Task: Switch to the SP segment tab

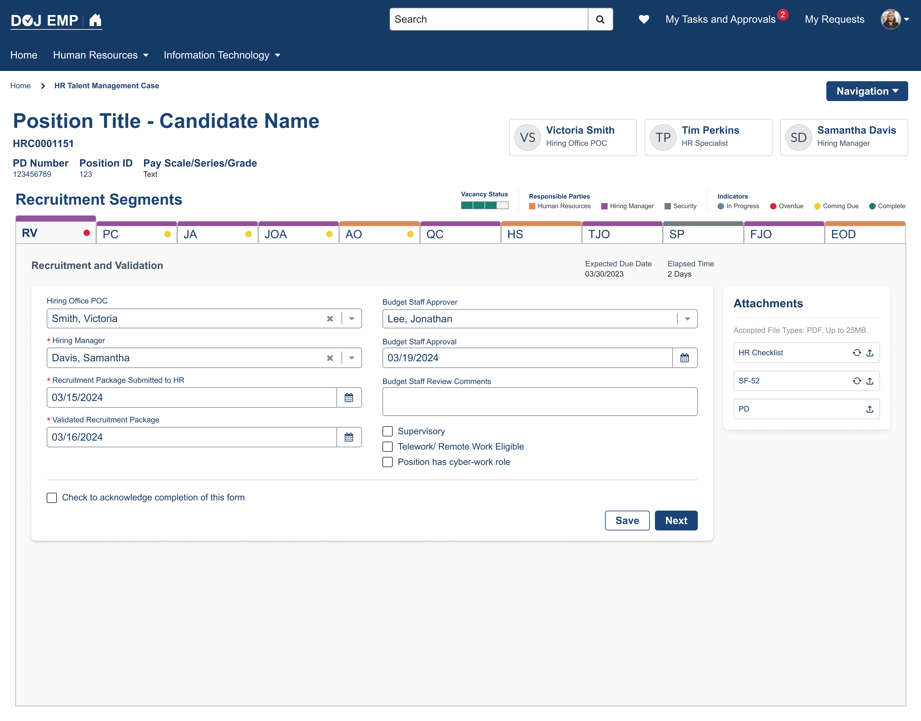Action: [703, 233]
